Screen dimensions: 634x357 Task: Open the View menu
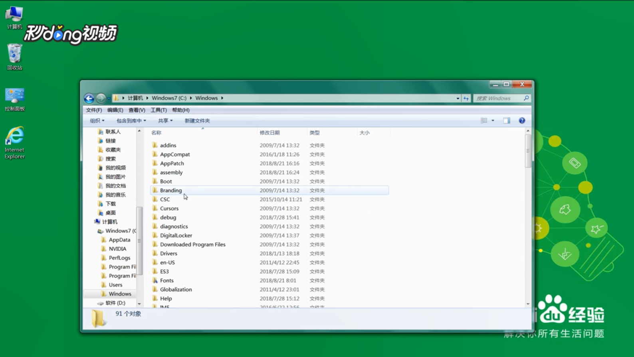coord(137,110)
